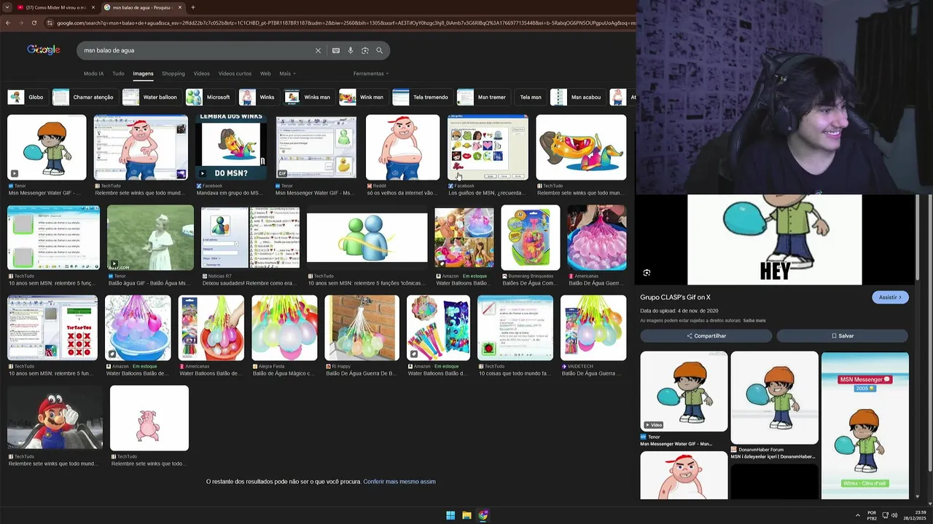Image resolution: width=933 pixels, height=524 pixels.
Task: Open the Mario image result
Action: click(x=55, y=418)
